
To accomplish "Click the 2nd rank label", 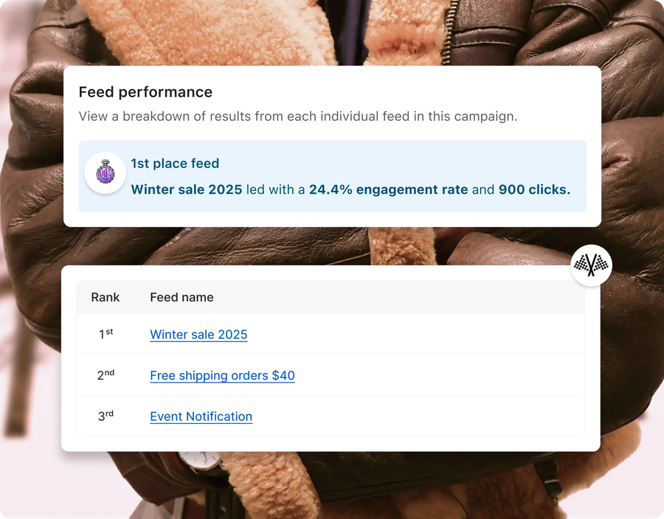I will 106,375.
